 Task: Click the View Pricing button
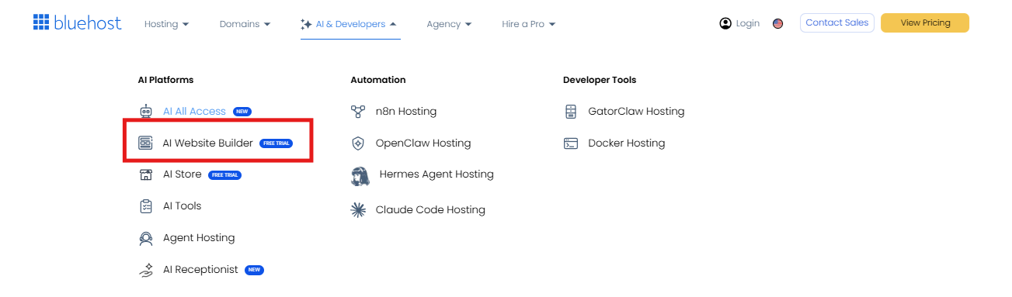click(925, 23)
